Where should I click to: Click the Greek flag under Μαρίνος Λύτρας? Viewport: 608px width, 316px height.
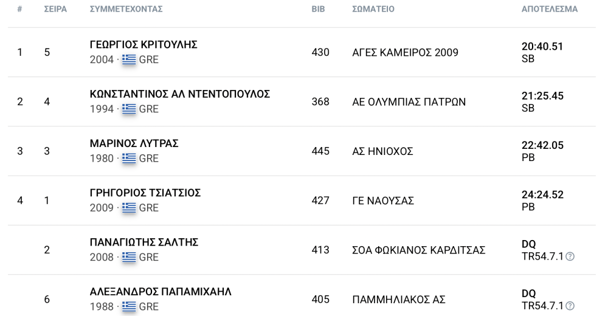tap(129, 158)
